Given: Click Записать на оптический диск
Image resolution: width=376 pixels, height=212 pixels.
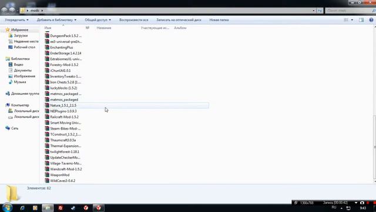Looking at the screenshot, I should coord(179,20).
